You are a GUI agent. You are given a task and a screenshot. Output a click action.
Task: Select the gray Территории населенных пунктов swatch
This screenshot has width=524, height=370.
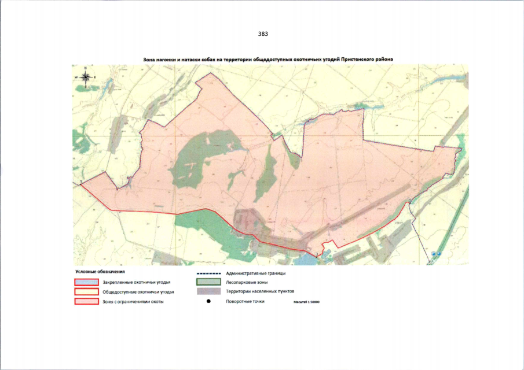[208, 292]
